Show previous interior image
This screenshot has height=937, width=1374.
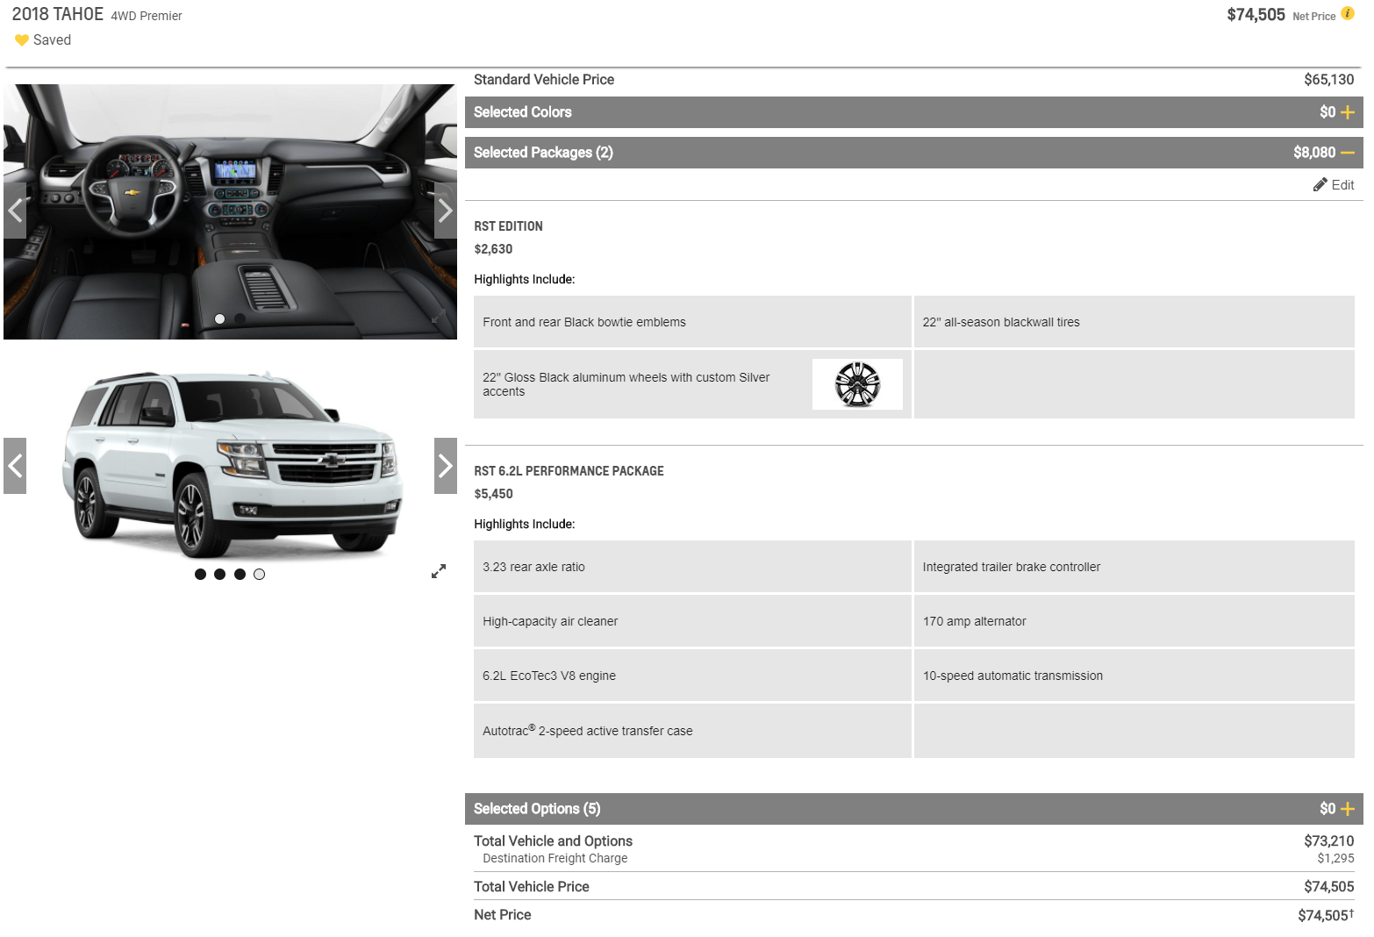(15, 211)
